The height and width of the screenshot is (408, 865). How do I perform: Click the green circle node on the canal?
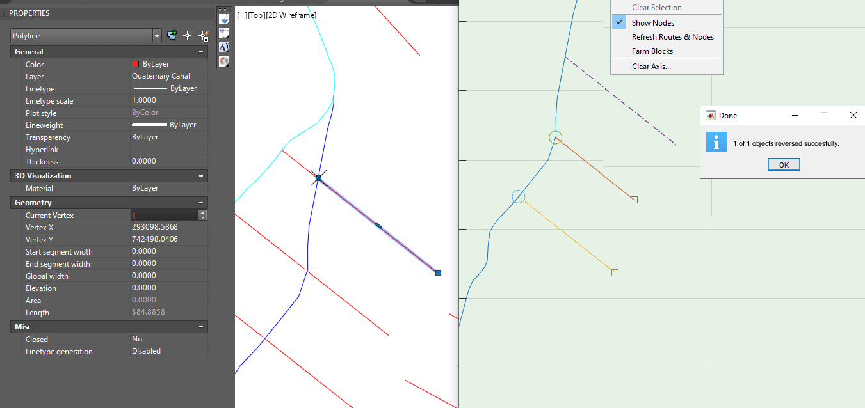(556, 137)
